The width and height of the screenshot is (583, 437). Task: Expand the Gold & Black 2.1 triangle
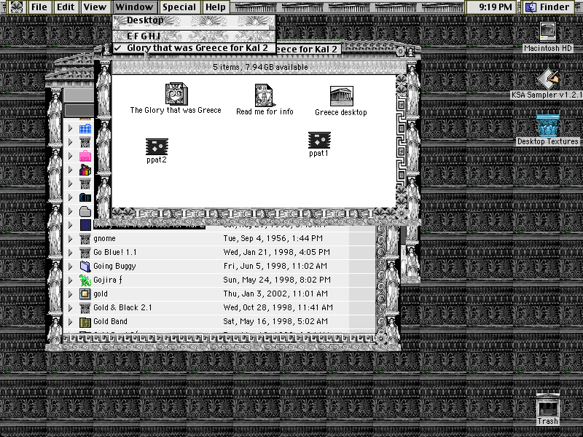(x=70, y=308)
